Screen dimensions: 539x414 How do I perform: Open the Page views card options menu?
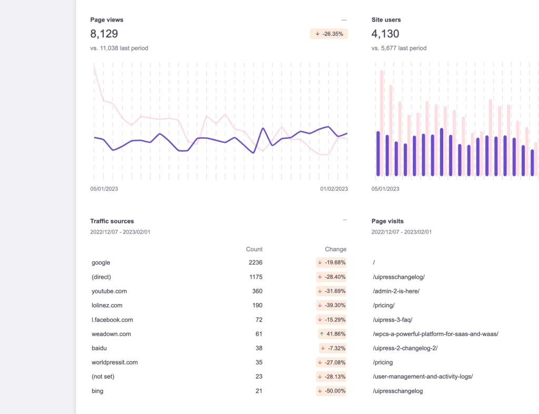pos(344,21)
